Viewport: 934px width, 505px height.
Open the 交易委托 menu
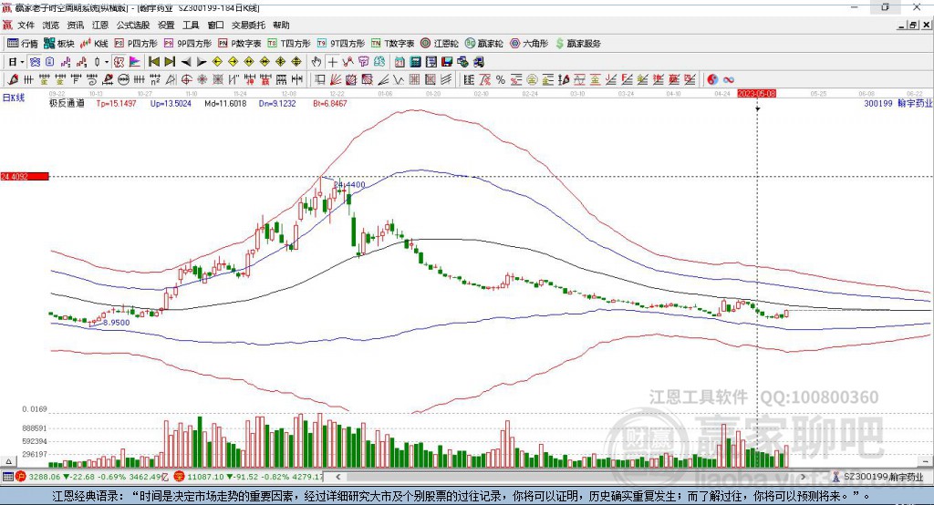tap(248, 25)
